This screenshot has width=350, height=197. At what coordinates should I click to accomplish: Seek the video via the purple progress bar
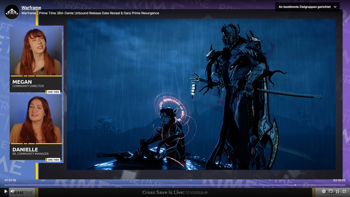pyautogui.click(x=175, y=185)
